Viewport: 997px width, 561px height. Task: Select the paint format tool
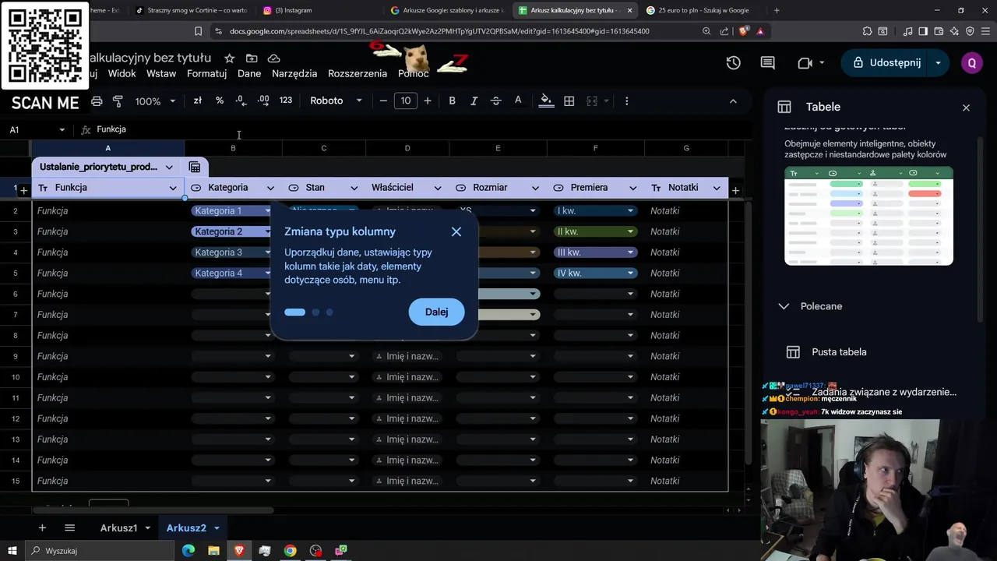tap(118, 101)
